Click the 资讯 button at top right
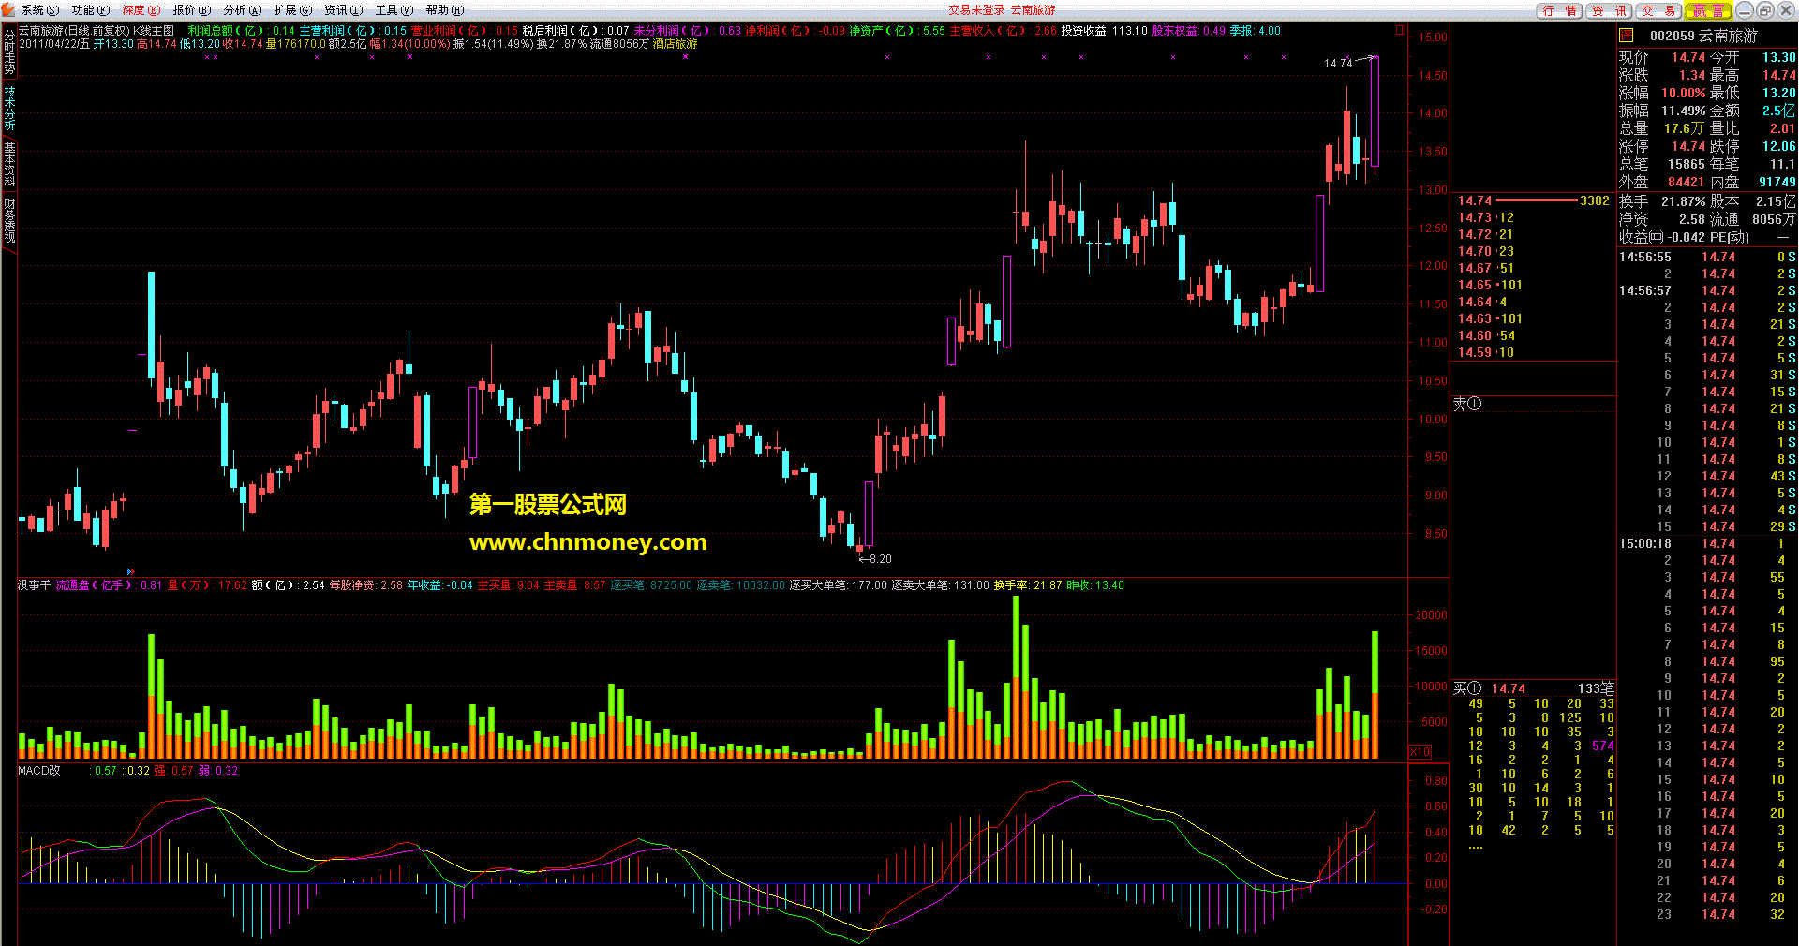Viewport: 1799px width, 946px height. (1609, 10)
